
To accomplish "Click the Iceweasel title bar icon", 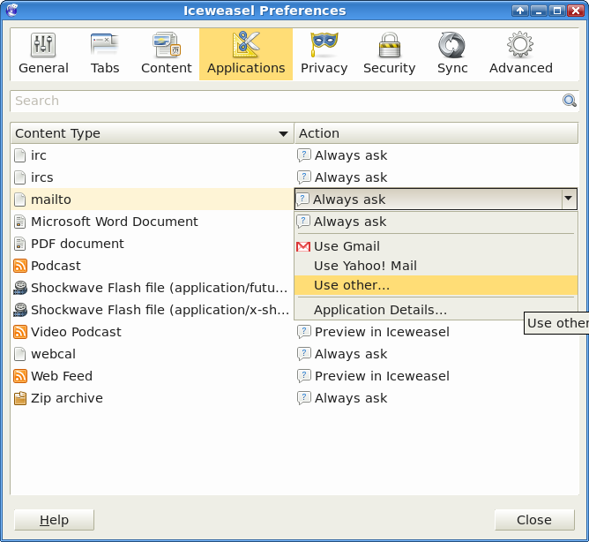I will 12,11.
